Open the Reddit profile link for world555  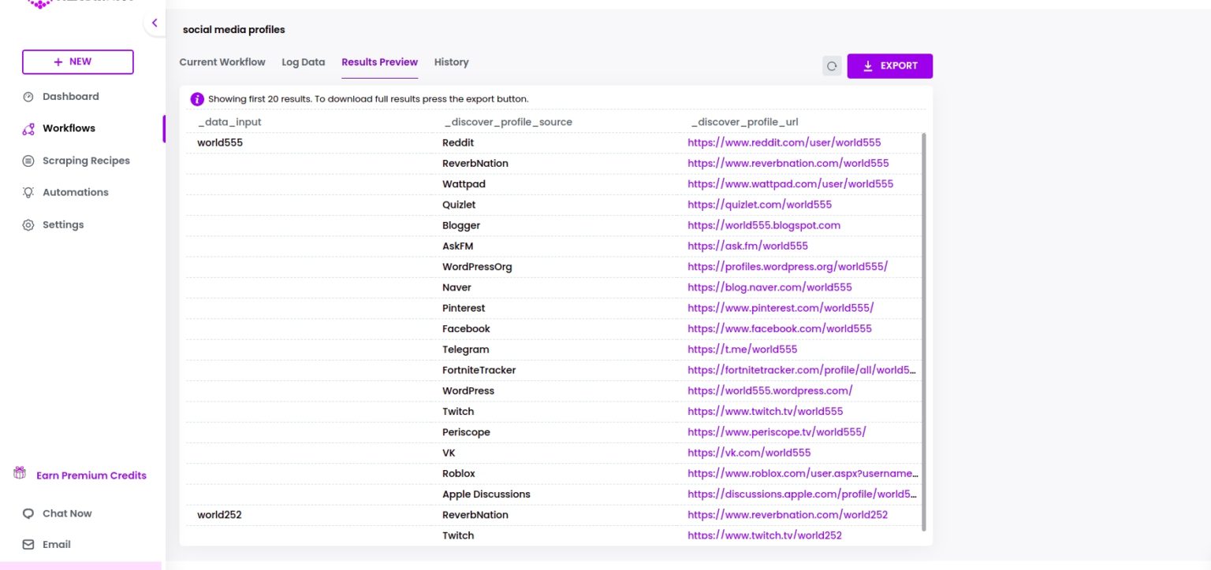tap(784, 142)
